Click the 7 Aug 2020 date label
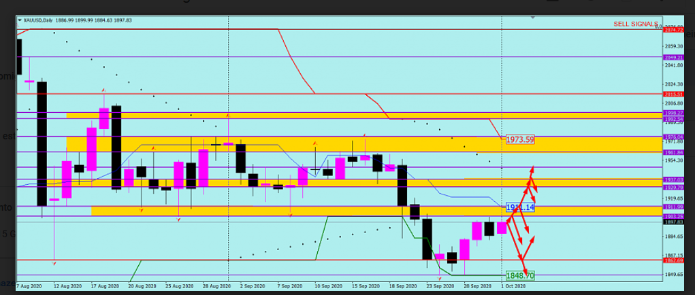 29,286
